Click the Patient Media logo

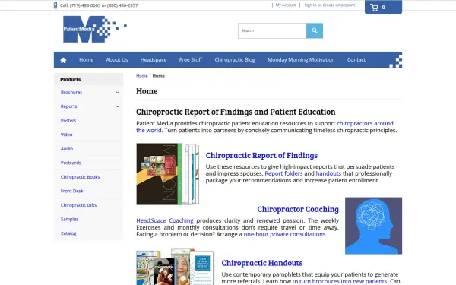(x=95, y=29)
